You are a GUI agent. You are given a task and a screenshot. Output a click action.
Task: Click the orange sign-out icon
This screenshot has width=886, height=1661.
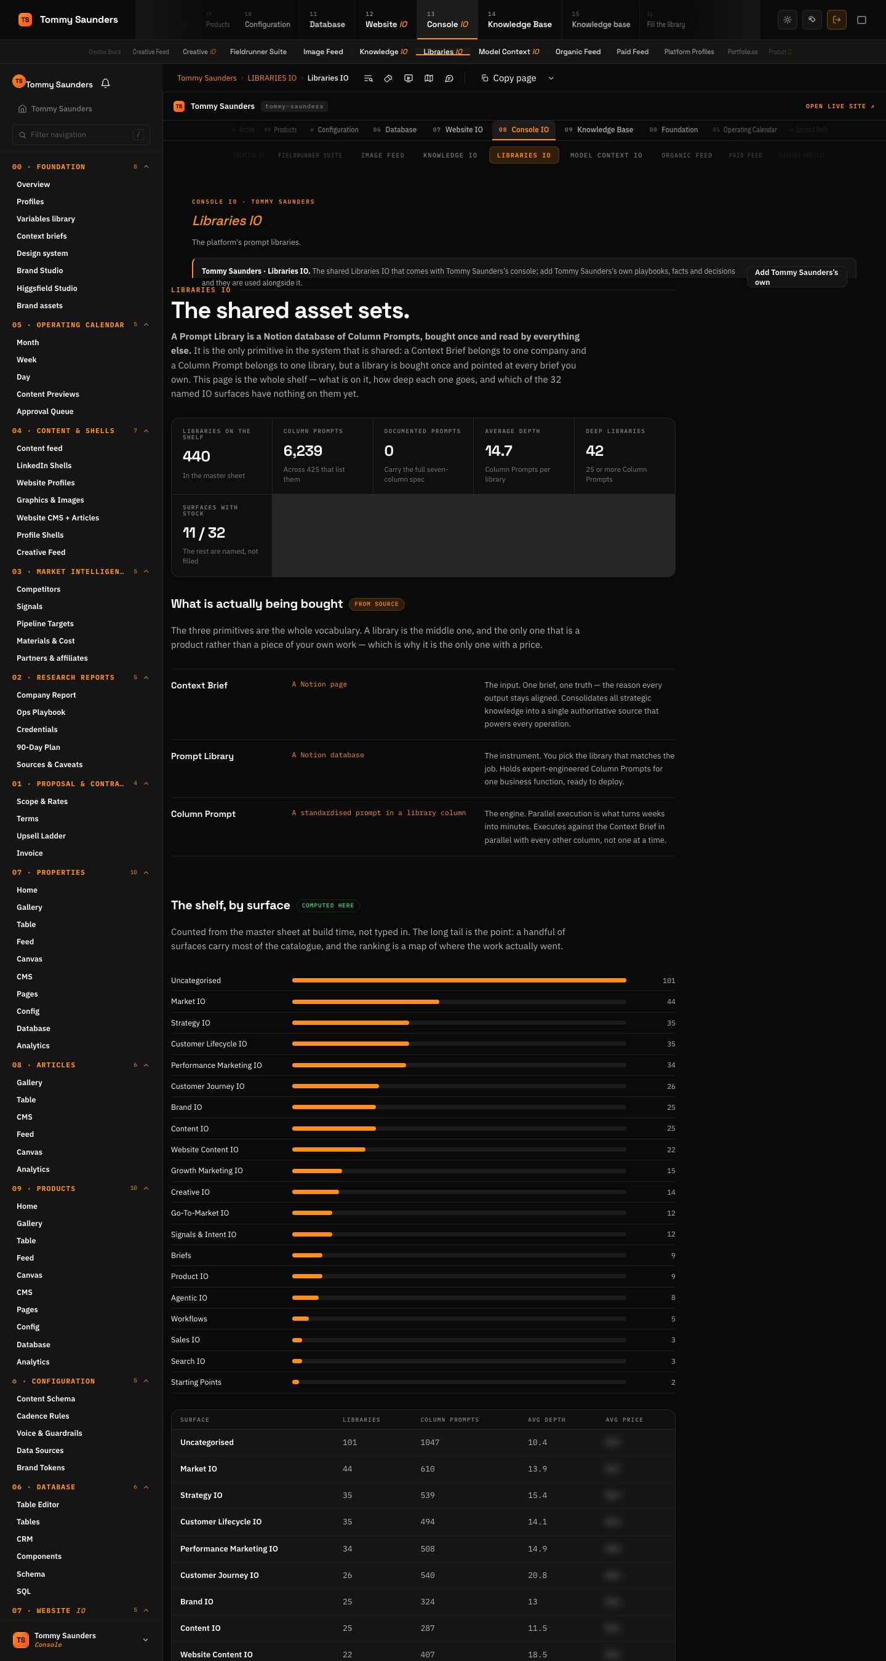(836, 20)
